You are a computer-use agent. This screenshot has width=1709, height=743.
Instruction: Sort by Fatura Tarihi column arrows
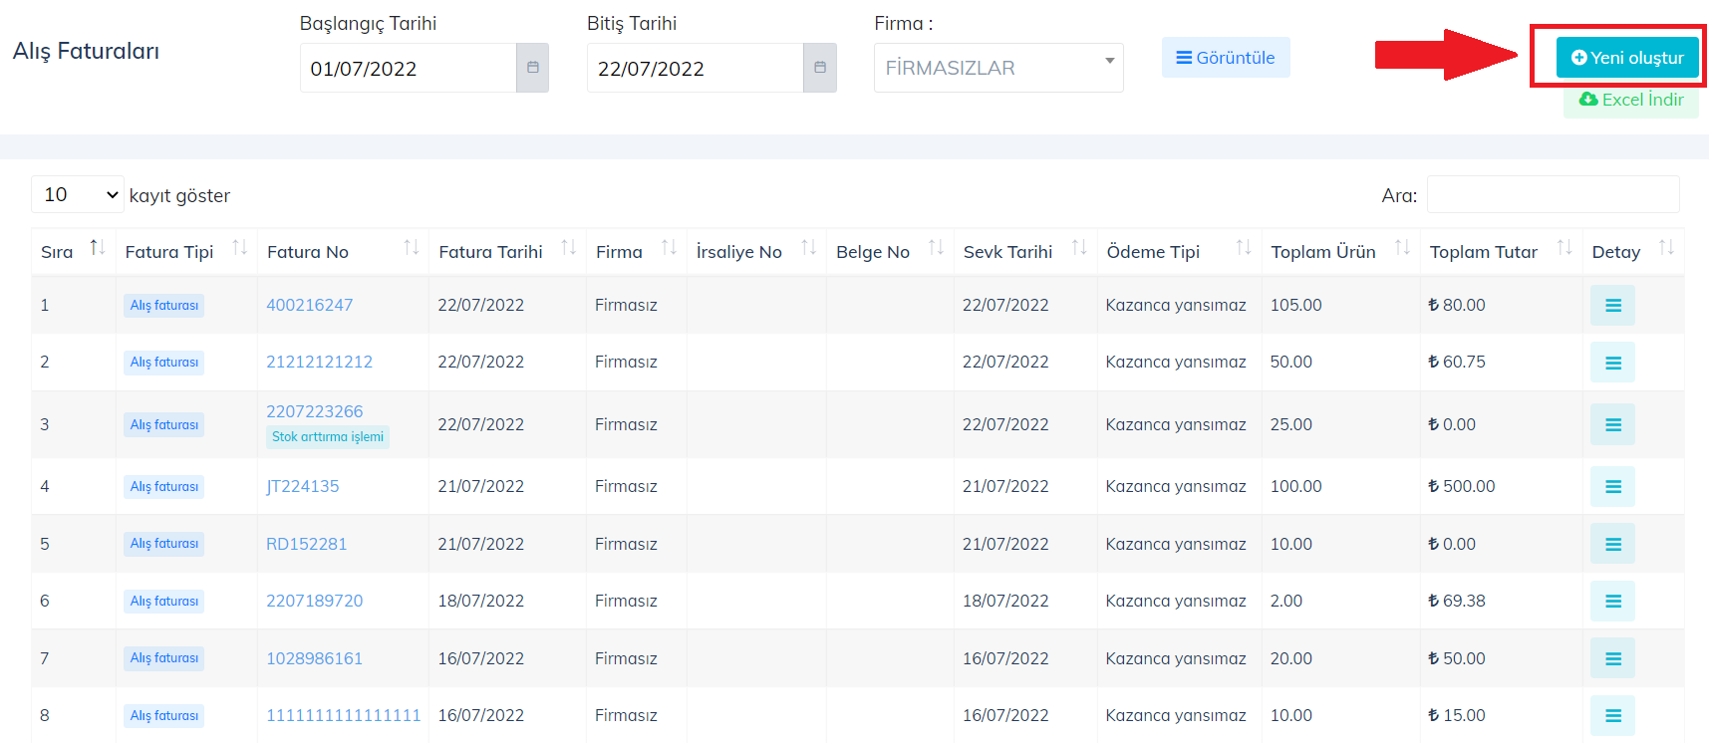[x=568, y=247]
